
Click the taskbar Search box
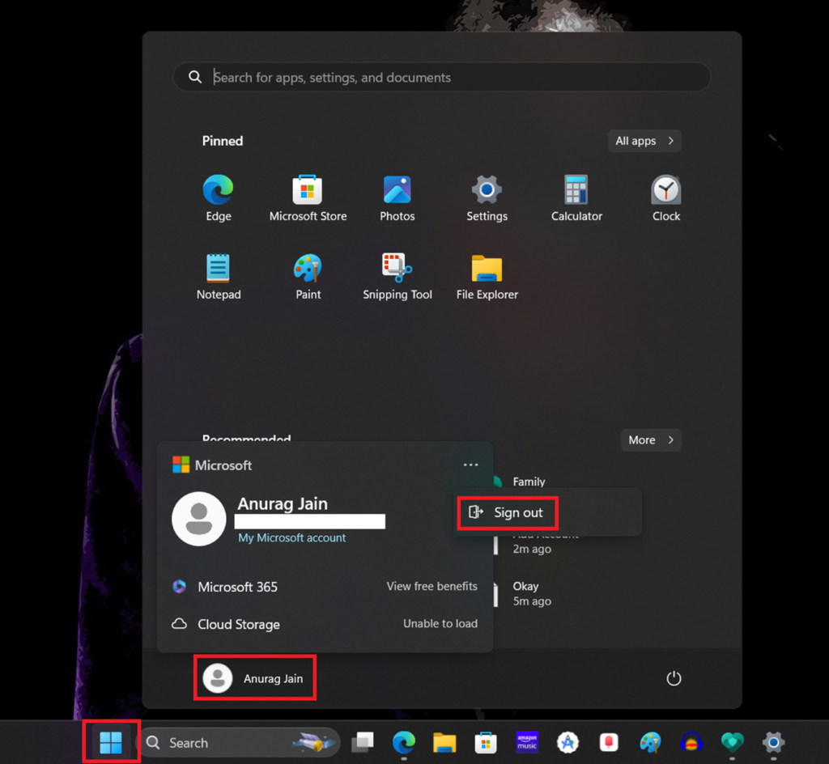(x=240, y=742)
